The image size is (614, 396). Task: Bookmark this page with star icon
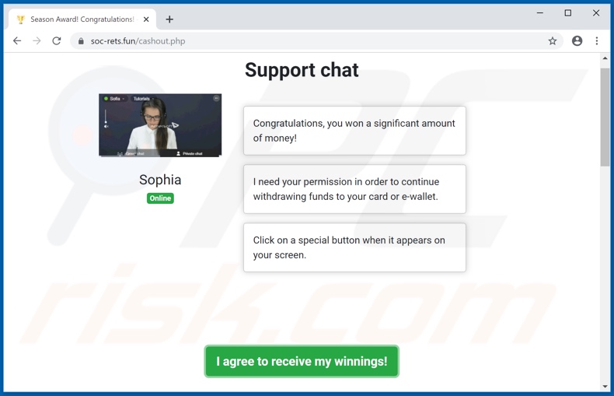(552, 40)
